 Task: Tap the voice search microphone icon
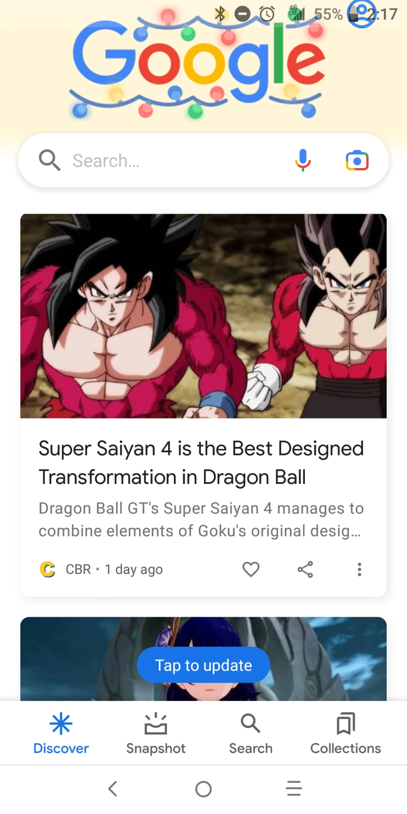[x=303, y=160]
